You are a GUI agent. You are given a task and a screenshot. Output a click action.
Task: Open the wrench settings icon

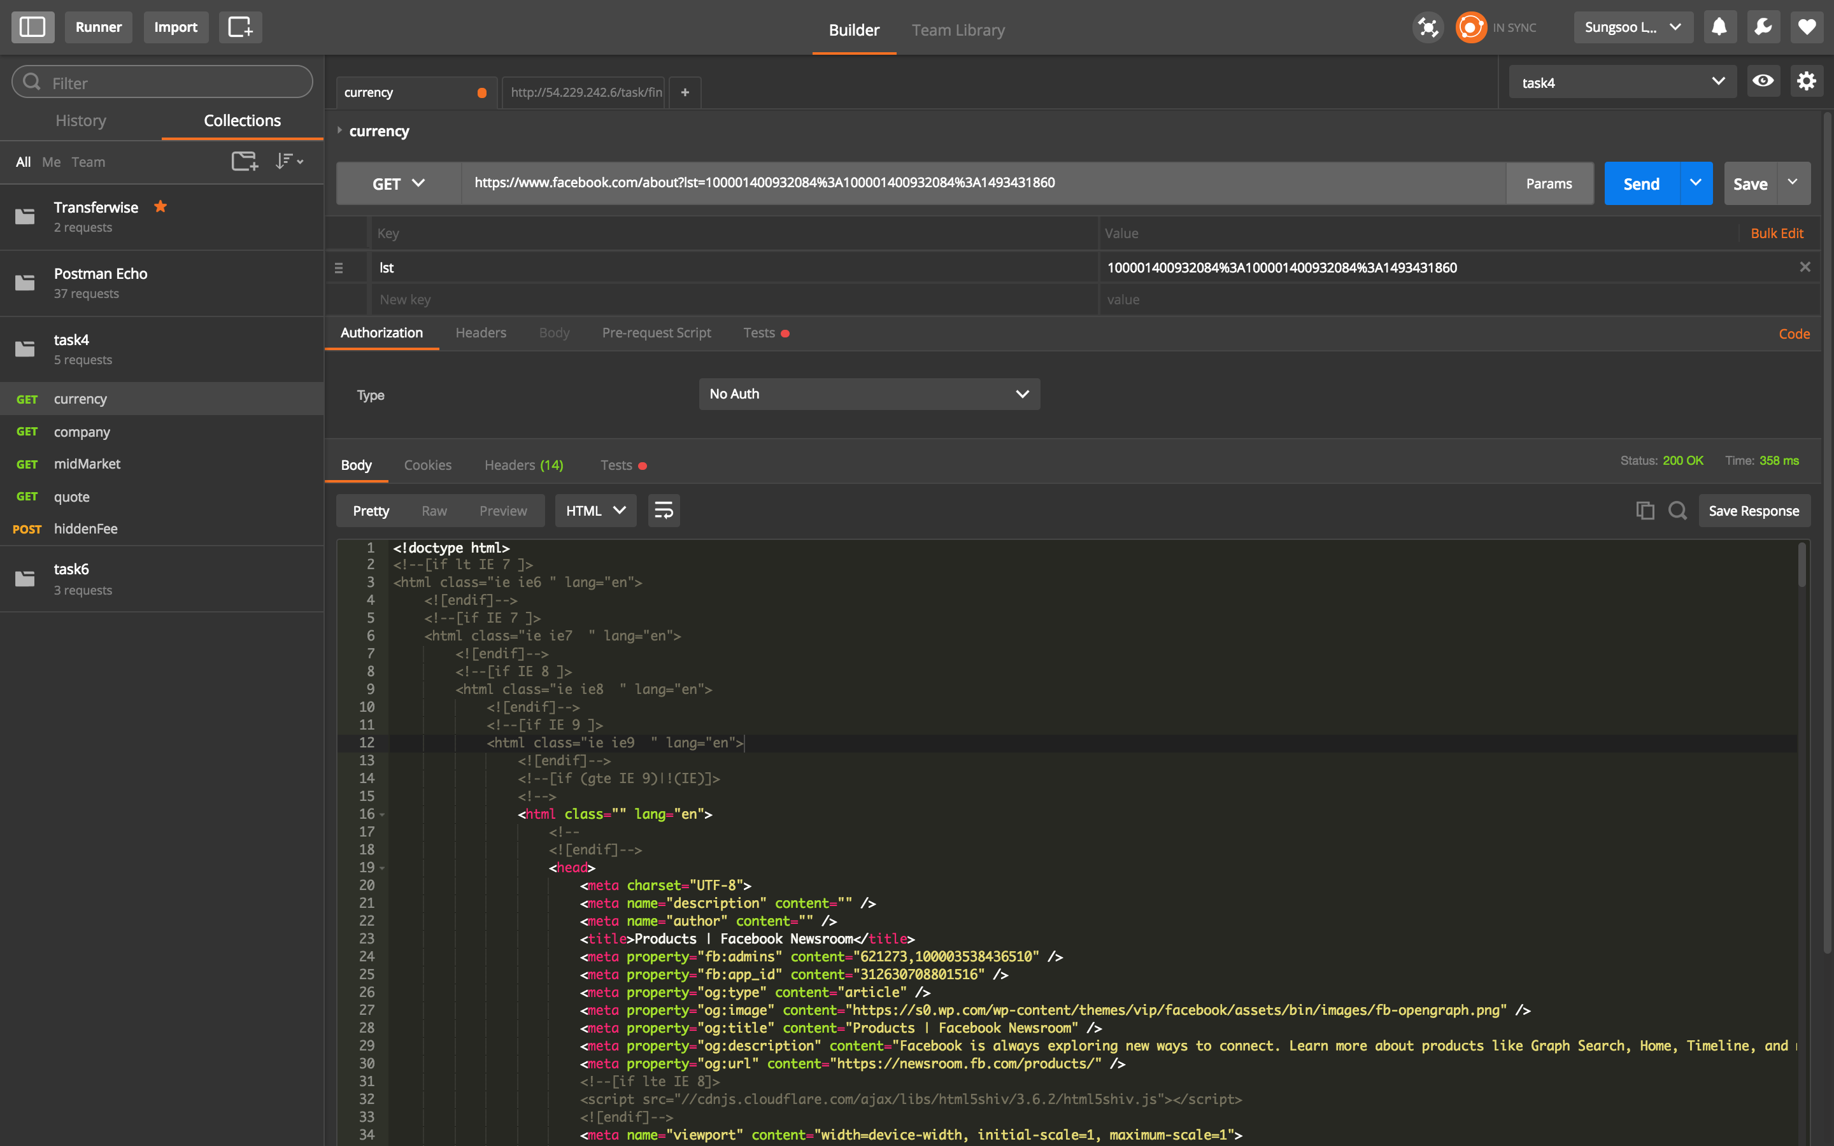click(1763, 27)
